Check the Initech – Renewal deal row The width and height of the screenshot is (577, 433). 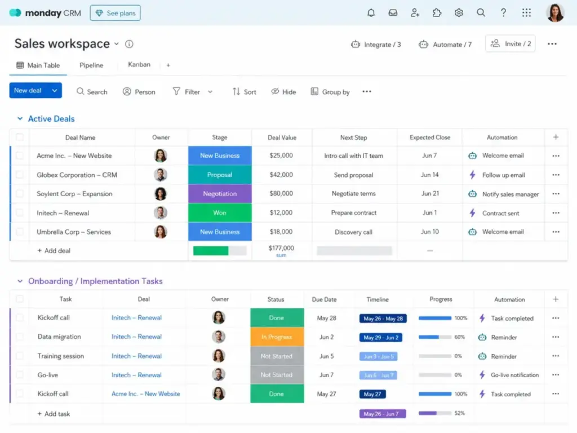pyautogui.click(x=20, y=213)
